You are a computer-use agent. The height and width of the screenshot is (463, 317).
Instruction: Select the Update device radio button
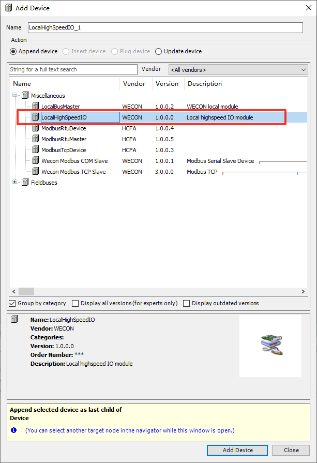[158, 51]
